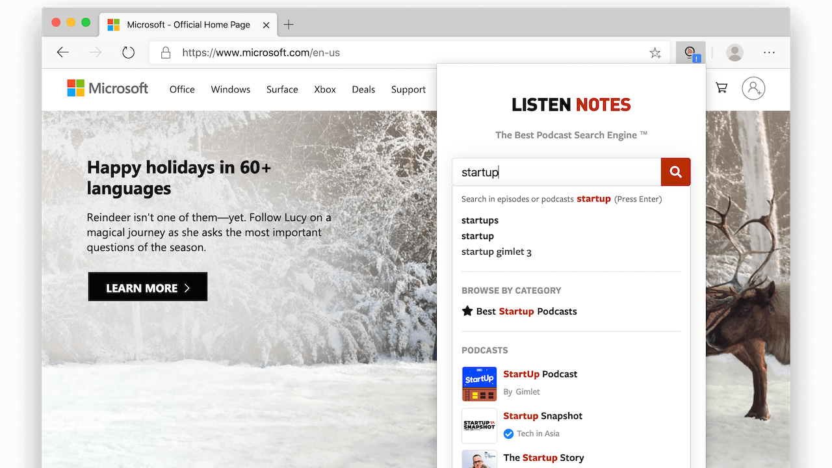Open the Surface menu item

coord(282,90)
